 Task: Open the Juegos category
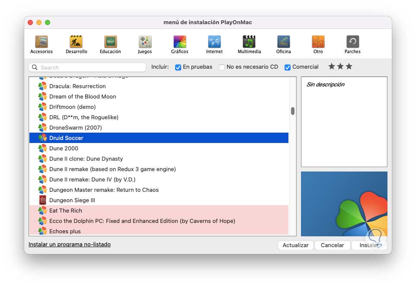145,44
